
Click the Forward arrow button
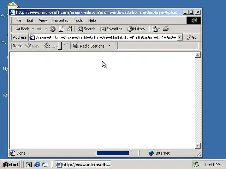pos(40,29)
